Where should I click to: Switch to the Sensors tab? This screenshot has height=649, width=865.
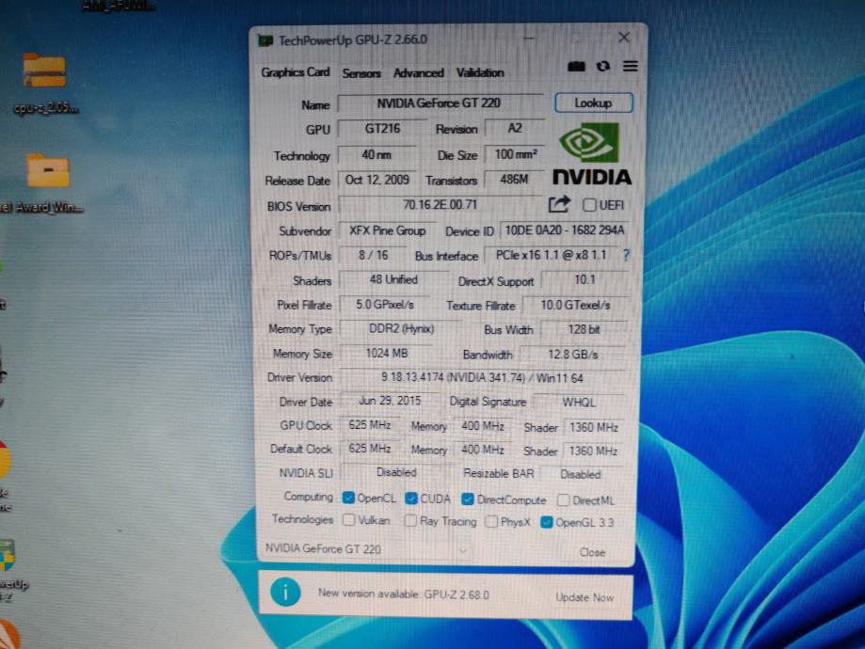(x=361, y=72)
